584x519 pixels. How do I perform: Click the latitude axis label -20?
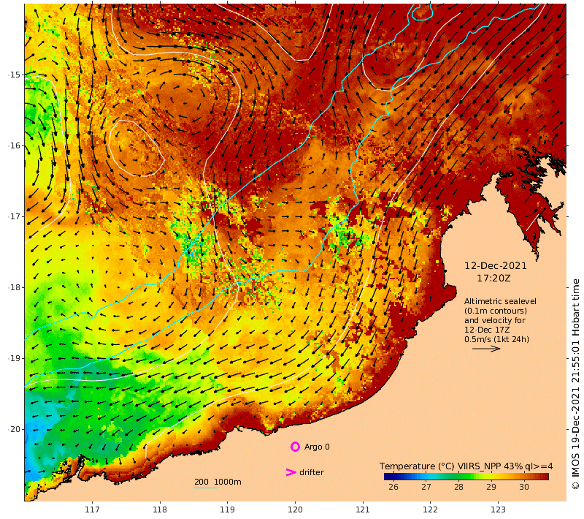tap(15, 429)
